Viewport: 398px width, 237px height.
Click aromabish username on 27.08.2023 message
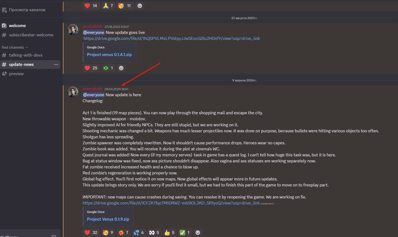coord(92,27)
